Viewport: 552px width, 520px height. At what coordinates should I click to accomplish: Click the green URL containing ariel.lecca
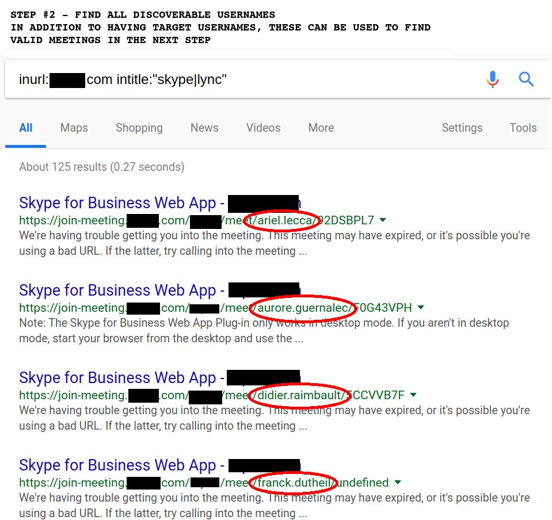pos(196,220)
